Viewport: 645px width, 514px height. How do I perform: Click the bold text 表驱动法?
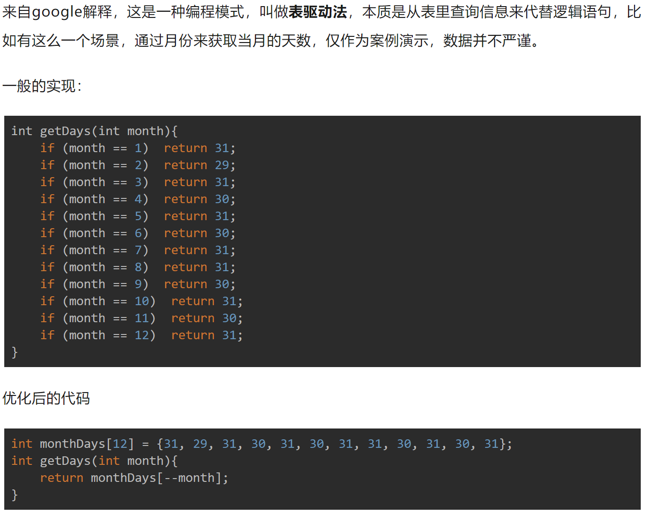click(318, 12)
